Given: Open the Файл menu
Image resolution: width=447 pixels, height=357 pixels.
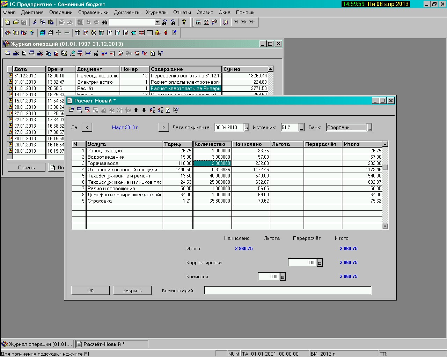Looking at the screenshot, I should pos(9,12).
